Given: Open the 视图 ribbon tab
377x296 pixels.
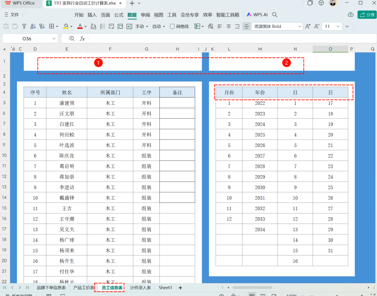Looking at the screenshot, I should point(158,15).
